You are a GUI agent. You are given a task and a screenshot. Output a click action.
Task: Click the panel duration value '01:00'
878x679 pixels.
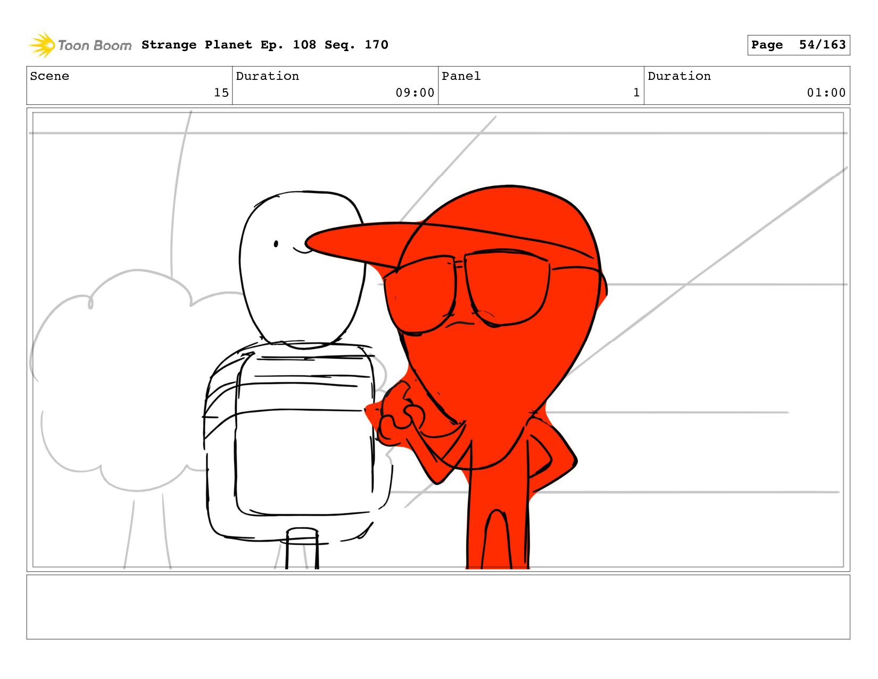tap(826, 93)
